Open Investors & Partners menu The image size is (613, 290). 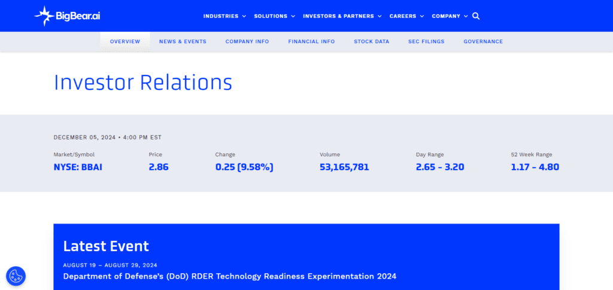339,16
